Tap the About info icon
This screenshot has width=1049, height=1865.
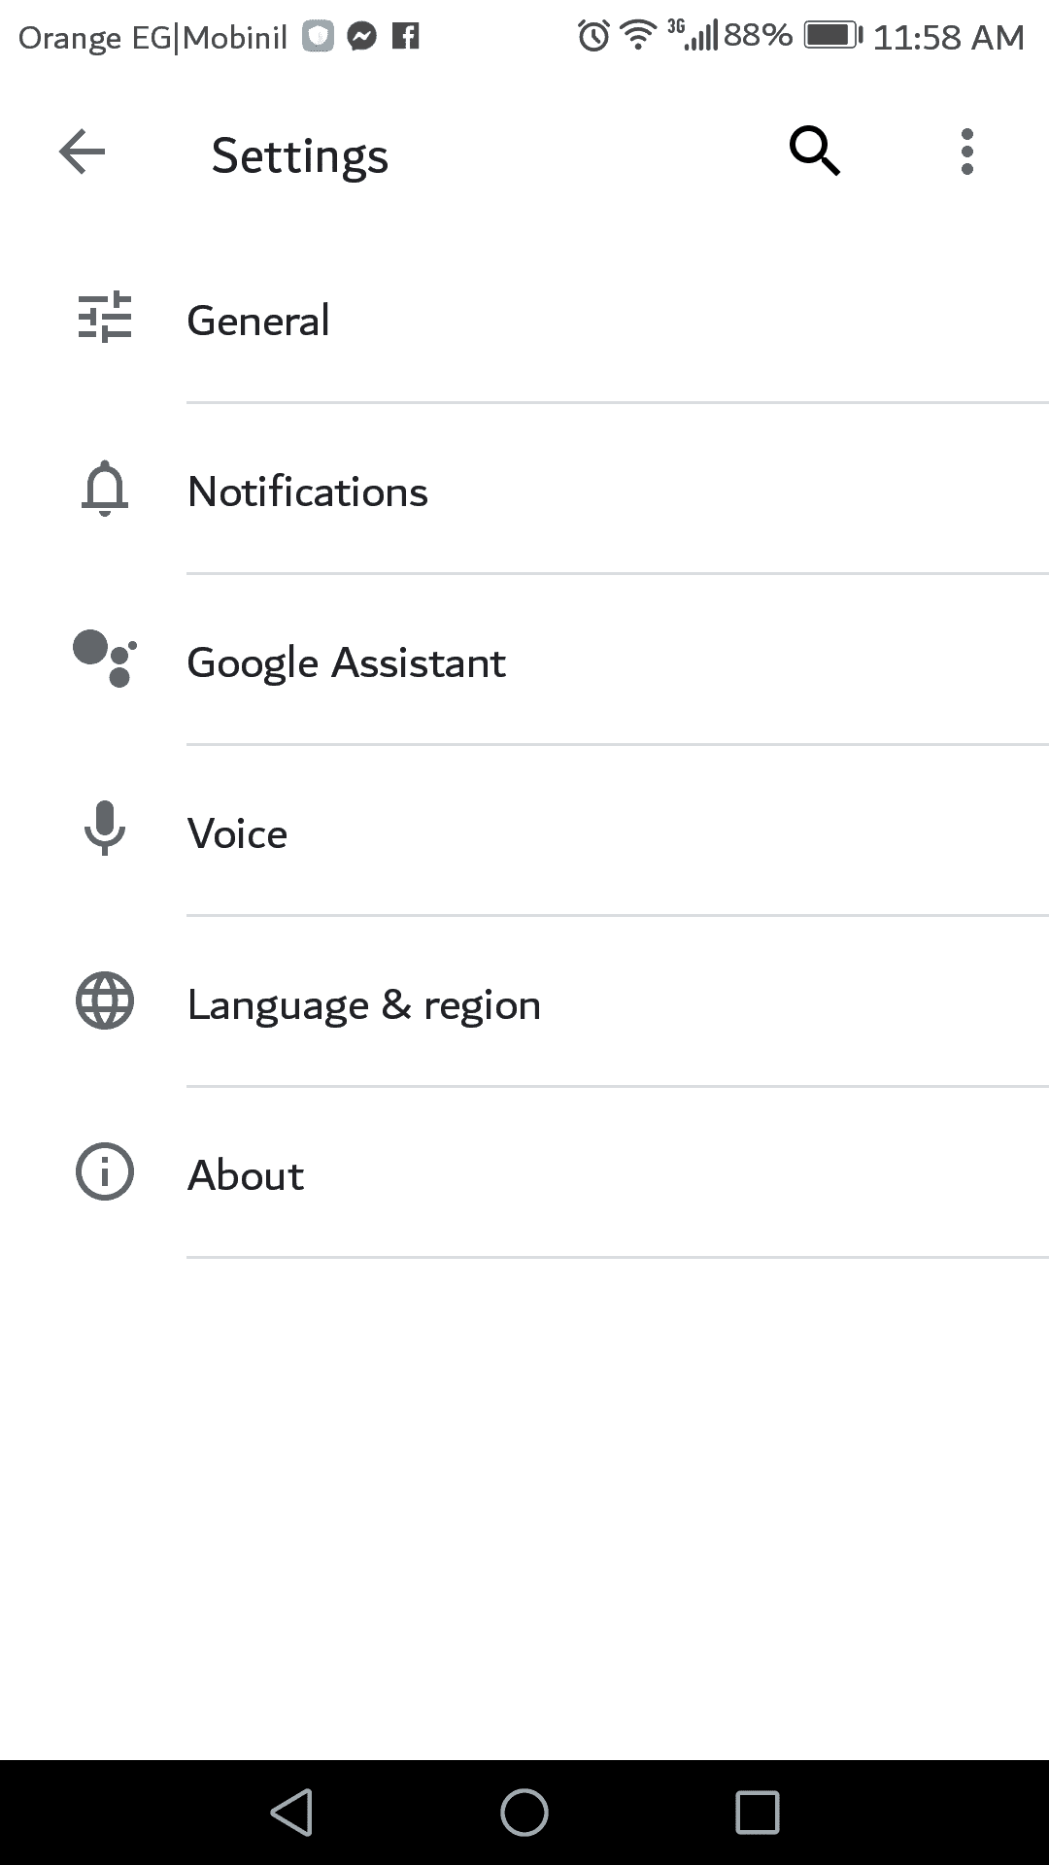[105, 1172]
